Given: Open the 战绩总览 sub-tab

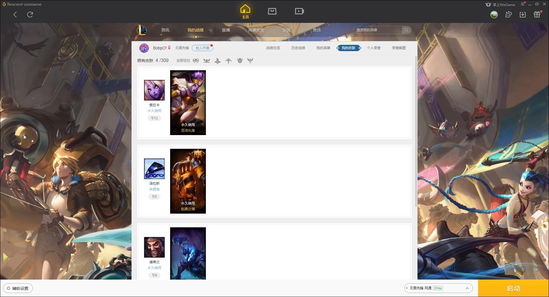Looking at the screenshot, I should [x=273, y=48].
